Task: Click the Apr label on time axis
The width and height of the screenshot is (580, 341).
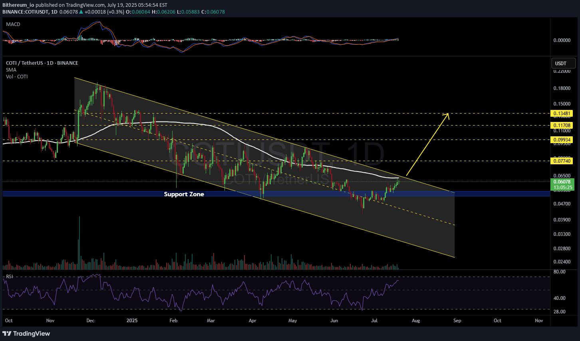Action: coord(252,321)
